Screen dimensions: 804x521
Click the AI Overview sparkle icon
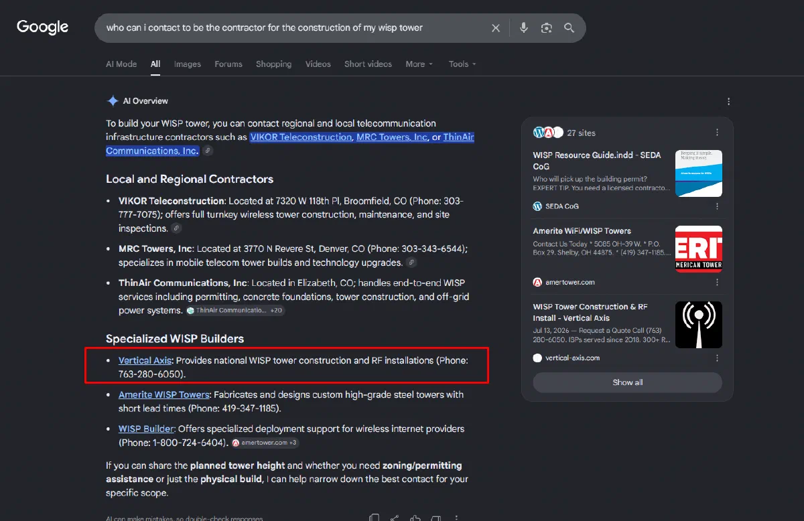click(113, 101)
